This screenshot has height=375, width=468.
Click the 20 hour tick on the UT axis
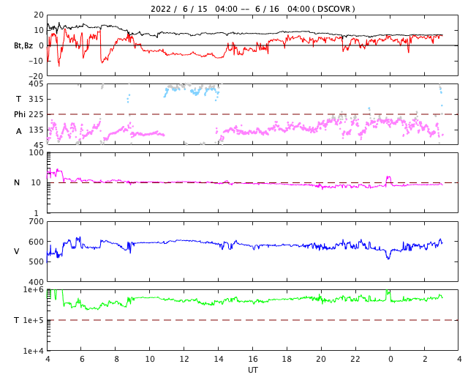(321, 359)
